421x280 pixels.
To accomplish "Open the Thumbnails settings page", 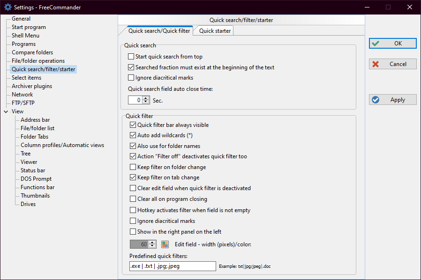I will click(x=35, y=196).
